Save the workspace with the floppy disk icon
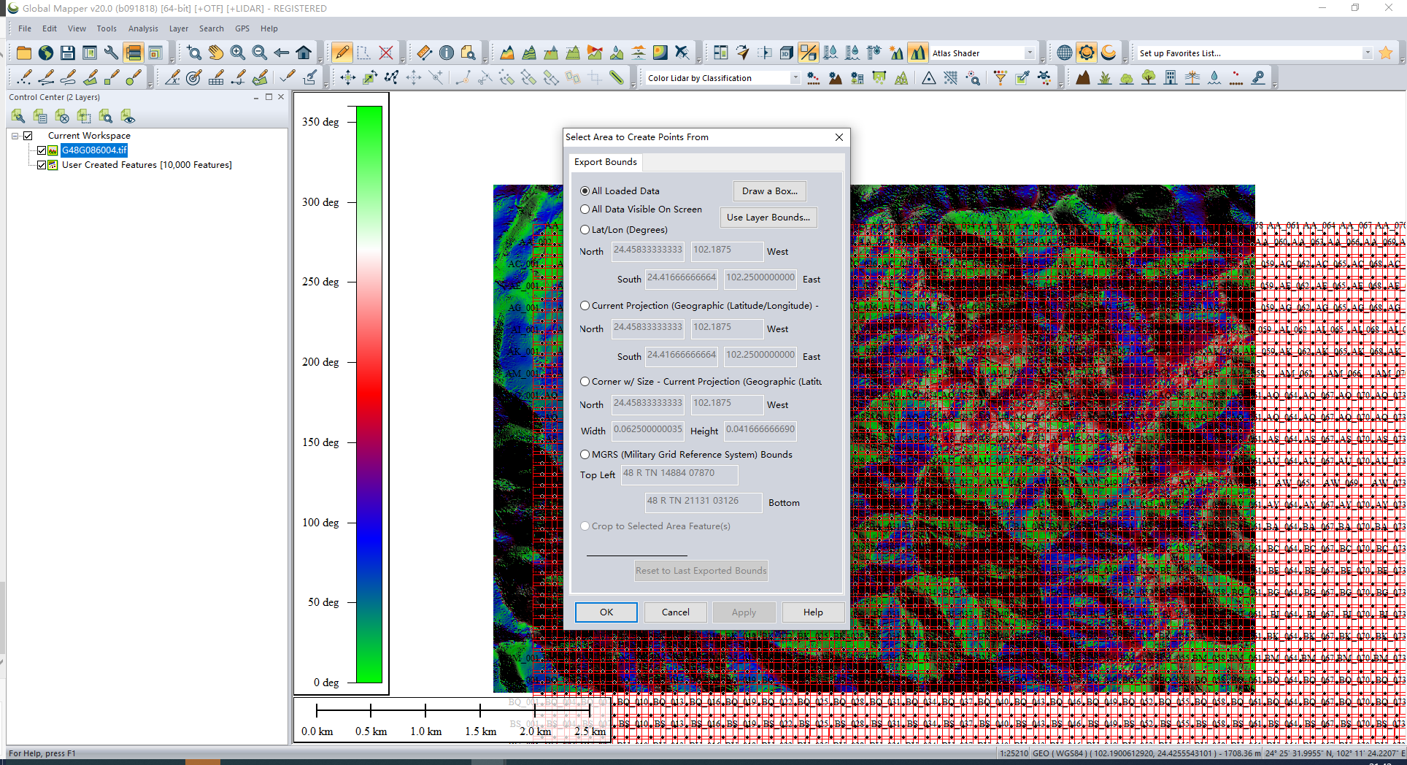Image resolution: width=1407 pixels, height=765 pixels. pos(68,53)
